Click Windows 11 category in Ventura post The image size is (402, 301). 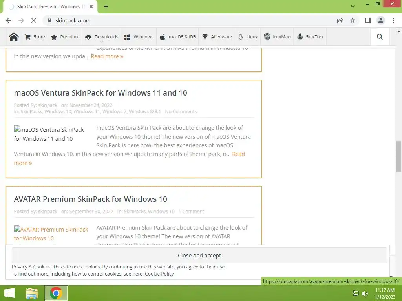tap(87, 112)
